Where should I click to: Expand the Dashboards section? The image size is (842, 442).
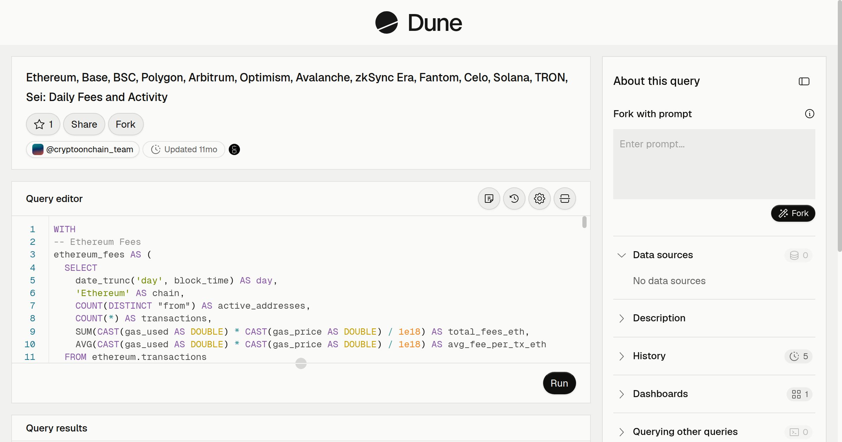click(622, 394)
